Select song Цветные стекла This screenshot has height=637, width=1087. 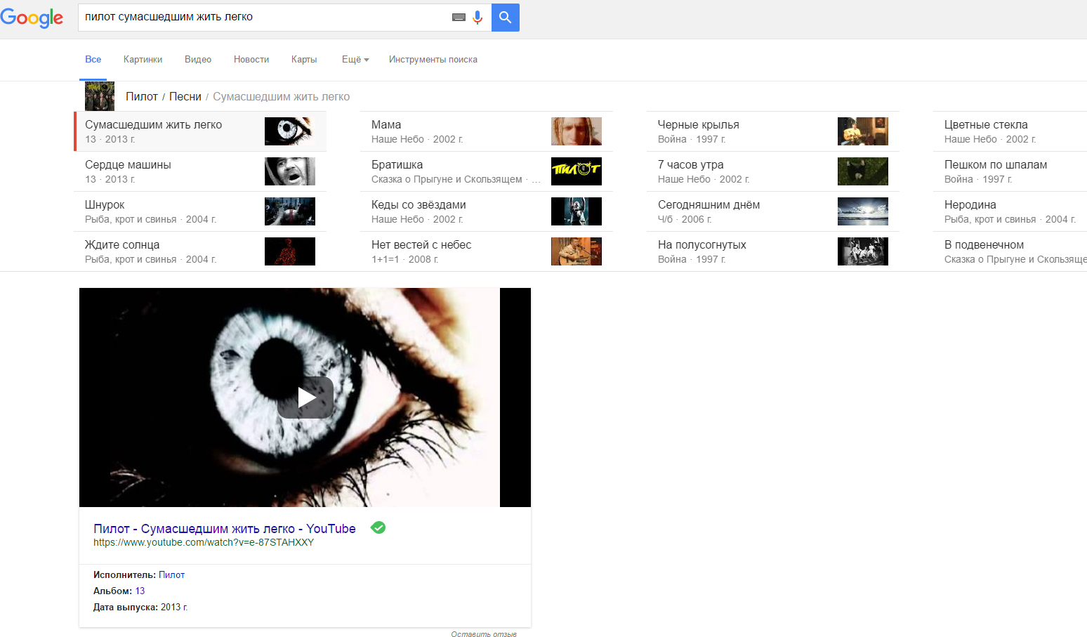click(x=1010, y=131)
